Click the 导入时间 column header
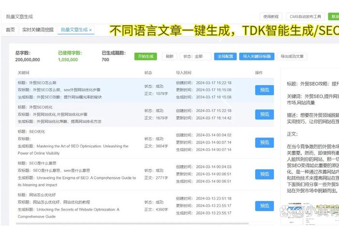 [184, 72]
